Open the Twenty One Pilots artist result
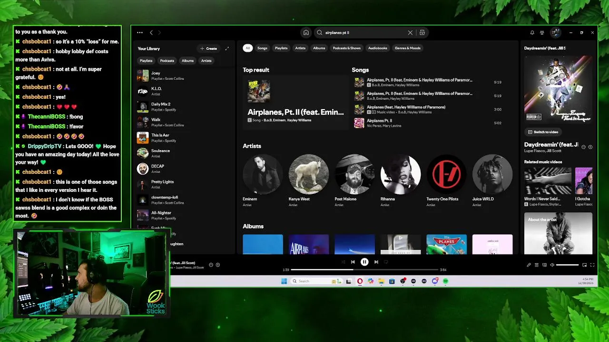 [446, 180]
